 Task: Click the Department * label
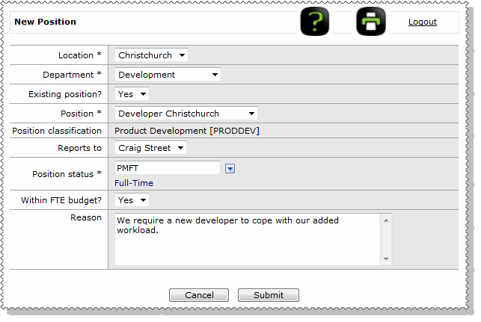click(x=72, y=75)
